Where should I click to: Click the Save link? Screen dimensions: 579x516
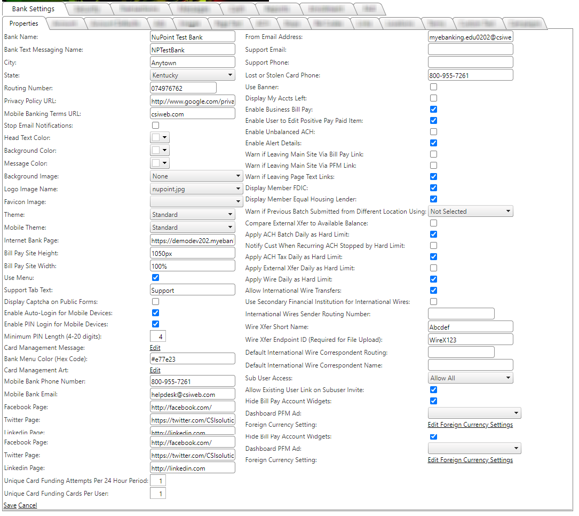point(10,505)
